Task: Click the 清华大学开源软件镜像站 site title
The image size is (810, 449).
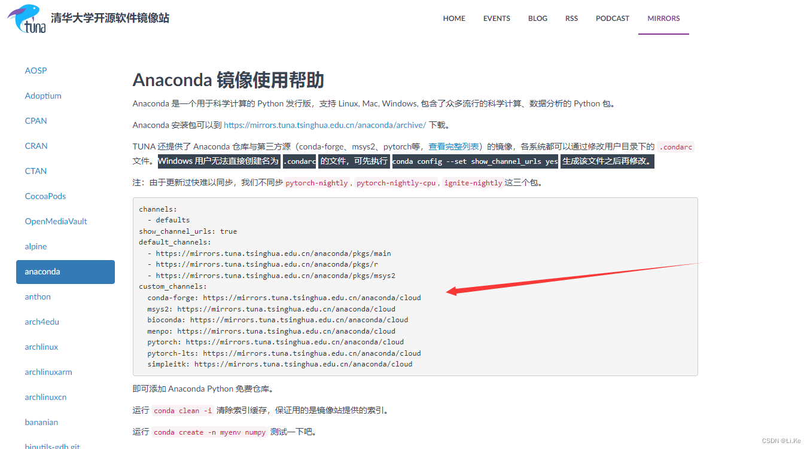Action: pyautogui.click(x=110, y=18)
